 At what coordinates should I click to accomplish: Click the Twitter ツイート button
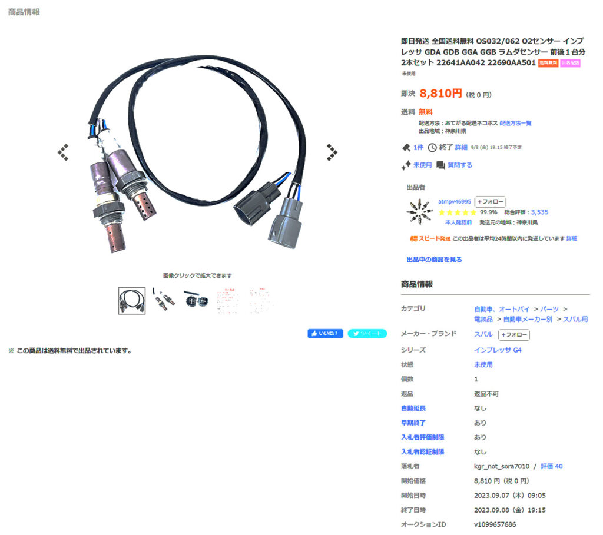pos(367,333)
